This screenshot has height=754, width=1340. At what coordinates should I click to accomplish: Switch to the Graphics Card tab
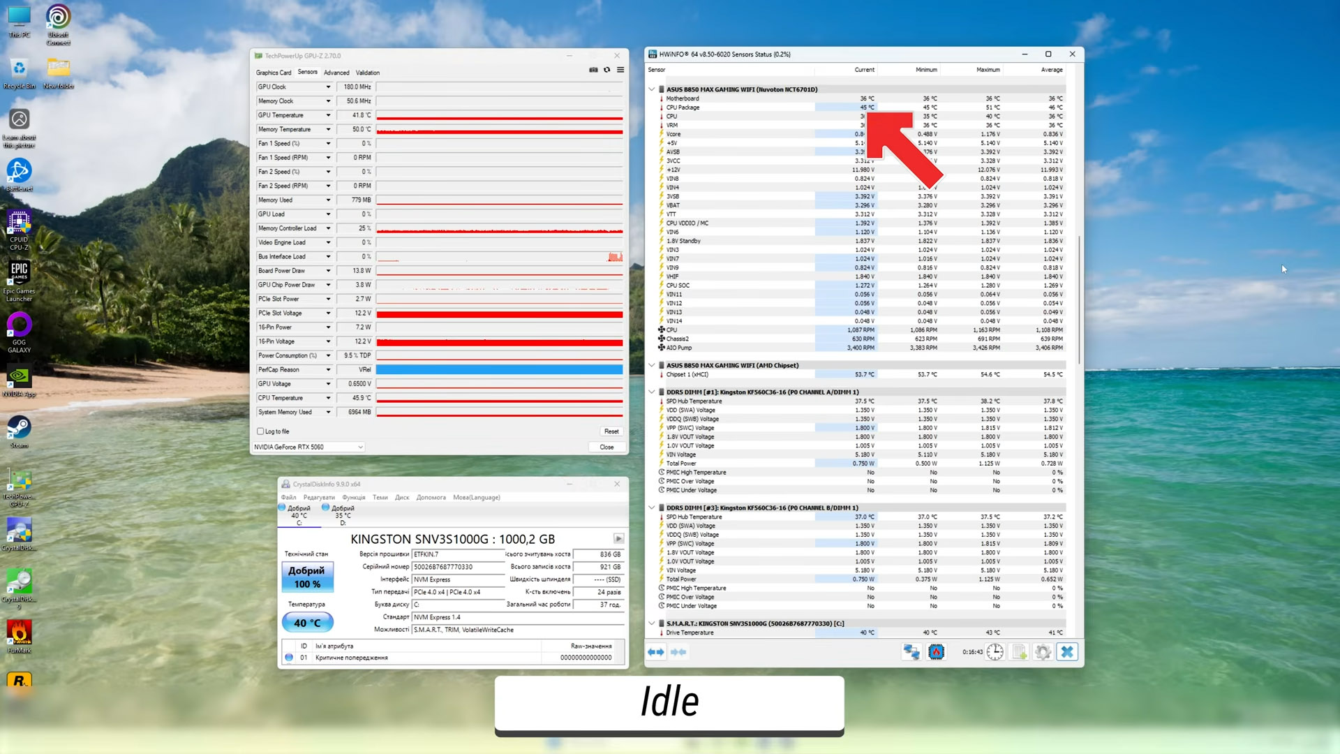(274, 73)
